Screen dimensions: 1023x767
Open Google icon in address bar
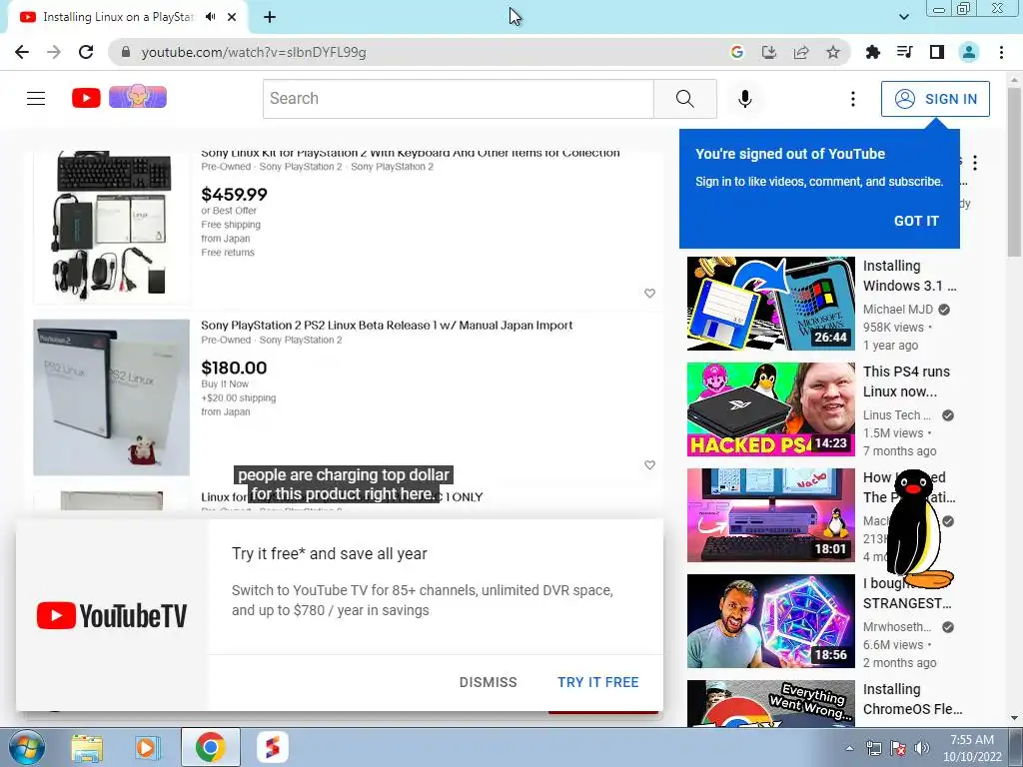737,52
